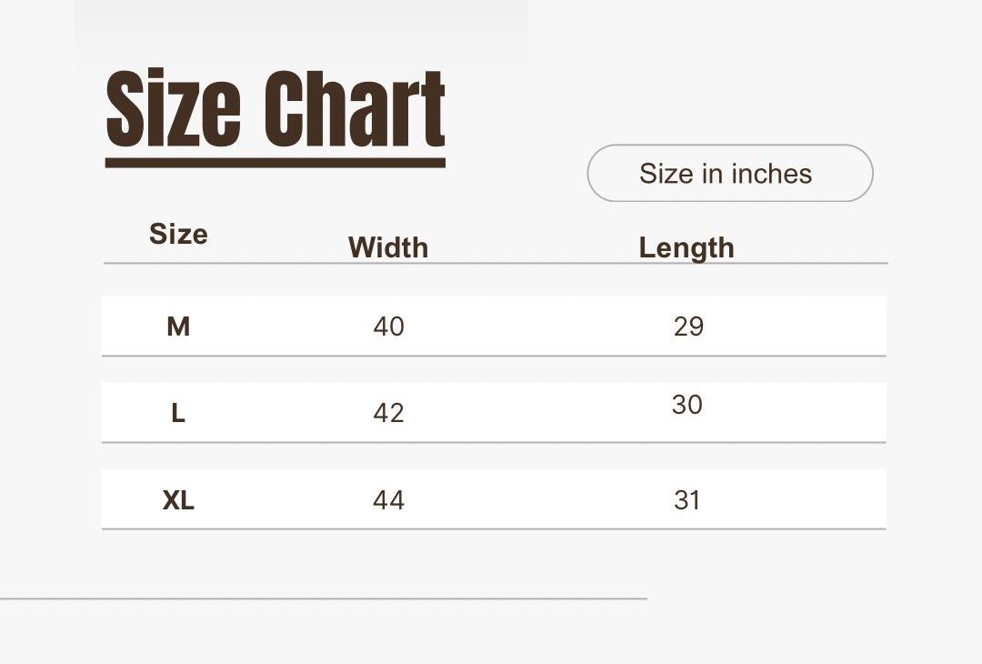Select the Length column header
This screenshot has width=982, height=664.
coord(686,248)
